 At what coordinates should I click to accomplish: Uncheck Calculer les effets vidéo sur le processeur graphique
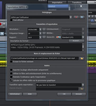point(11,80)
